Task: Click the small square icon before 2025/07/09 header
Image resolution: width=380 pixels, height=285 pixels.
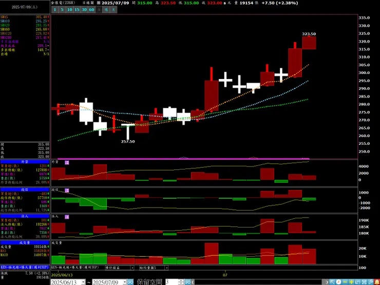Action: coord(99,3)
